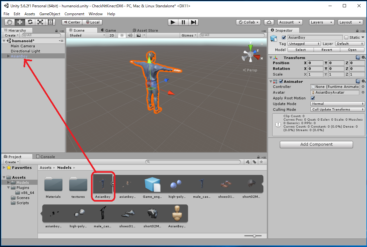
Task: Toggle scene audio speaker icon
Action: tap(130, 35)
